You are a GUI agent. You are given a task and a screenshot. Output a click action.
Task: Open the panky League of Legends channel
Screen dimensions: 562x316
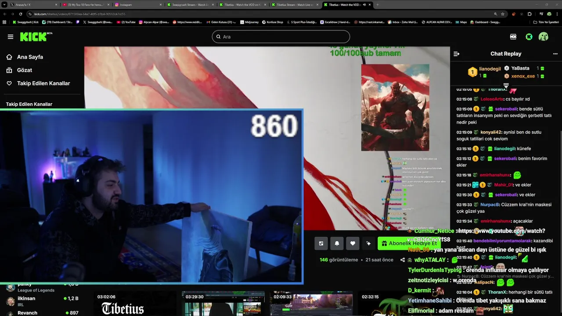coord(42,287)
